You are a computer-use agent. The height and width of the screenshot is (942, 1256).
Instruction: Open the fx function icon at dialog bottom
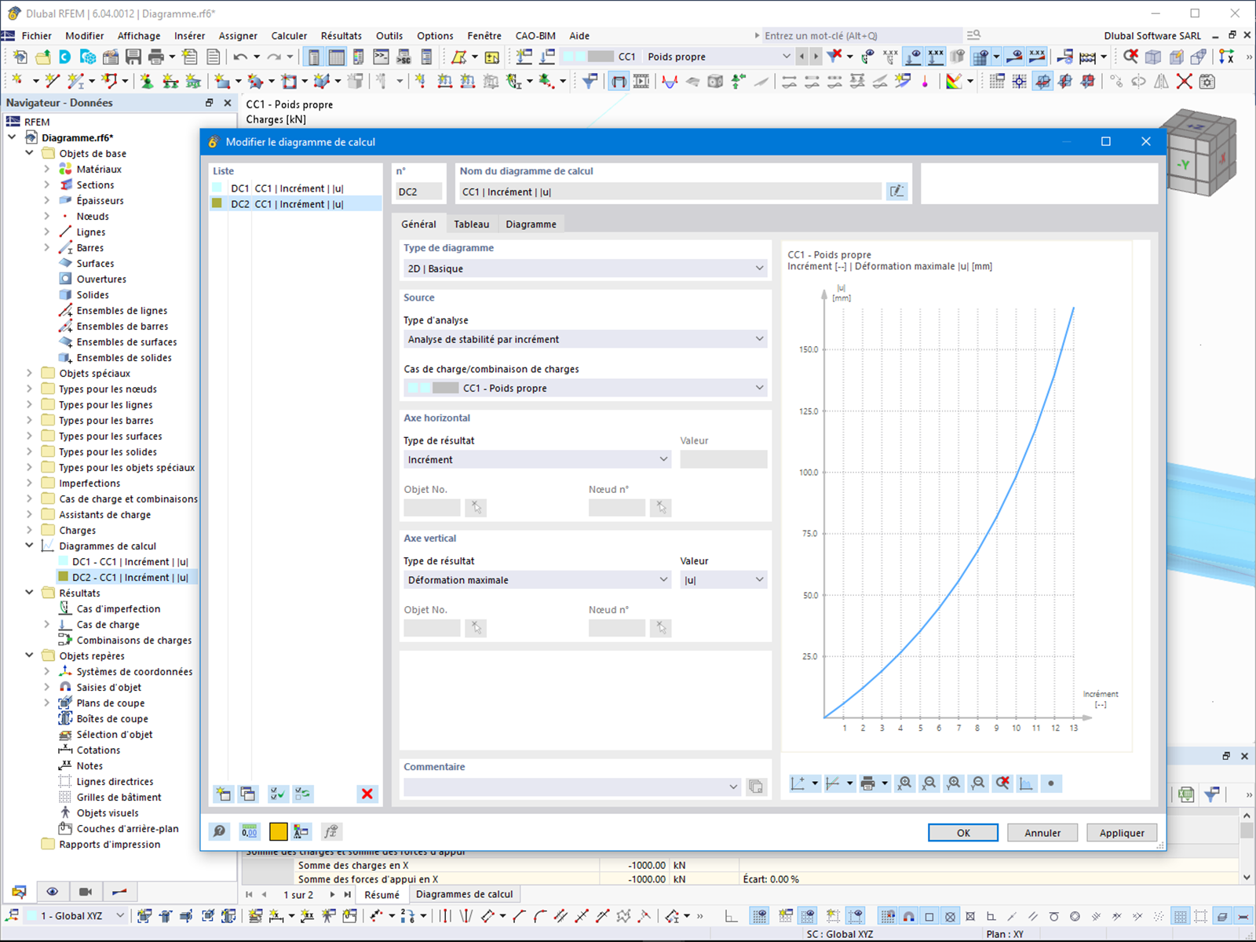(331, 831)
